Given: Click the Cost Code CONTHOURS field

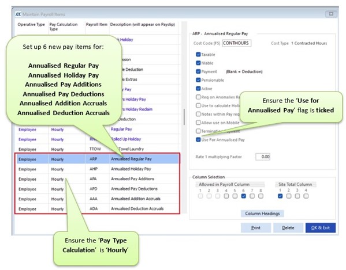Looking at the screenshot, I should [237, 43].
